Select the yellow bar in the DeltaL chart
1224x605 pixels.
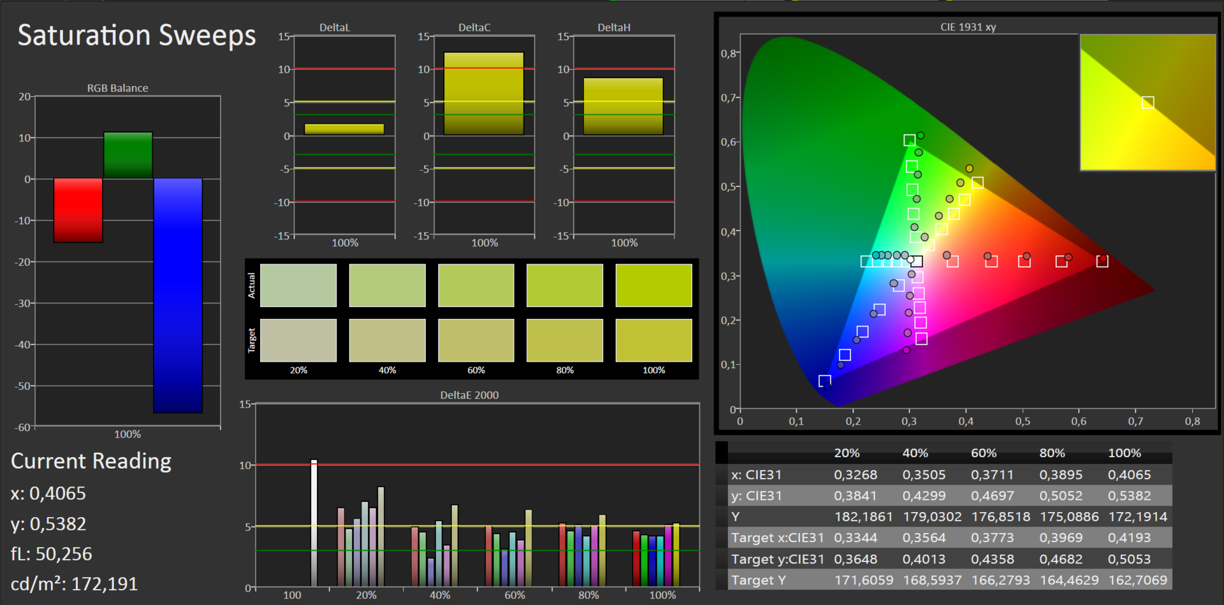[344, 129]
